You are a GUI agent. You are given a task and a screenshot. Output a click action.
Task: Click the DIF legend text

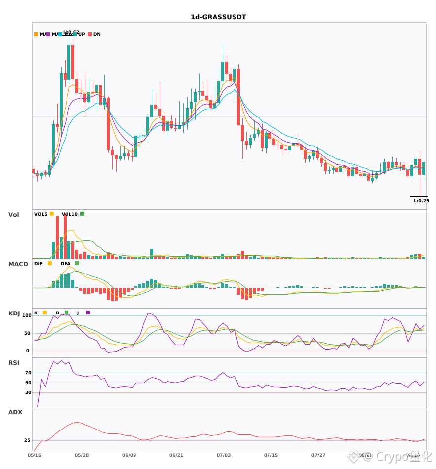pos(38,264)
